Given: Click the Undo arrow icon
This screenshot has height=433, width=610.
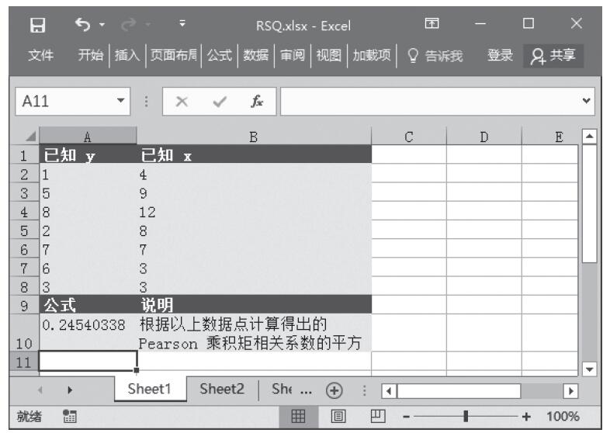Looking at the screenshot, I should (79, 26).
